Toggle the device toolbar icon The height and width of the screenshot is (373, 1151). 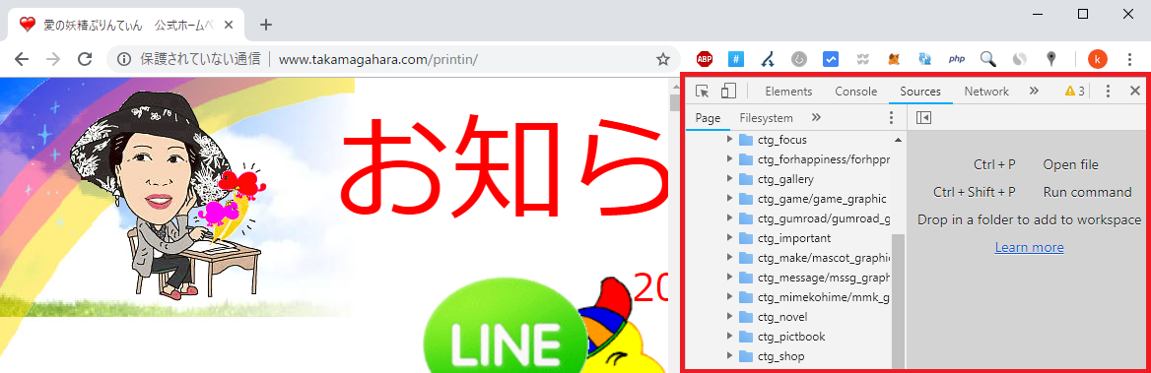click(728, 91)
